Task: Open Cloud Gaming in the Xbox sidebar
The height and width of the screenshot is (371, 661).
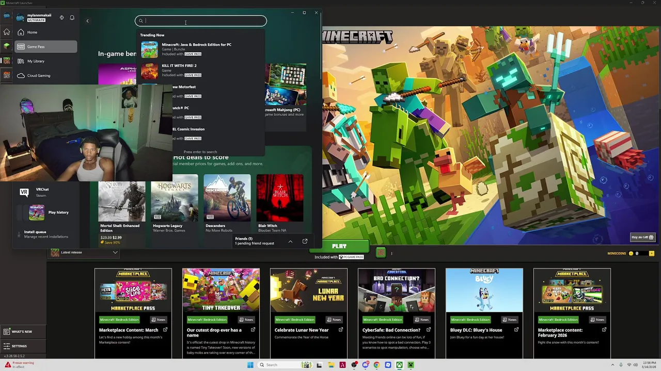Action: (46, 76)
